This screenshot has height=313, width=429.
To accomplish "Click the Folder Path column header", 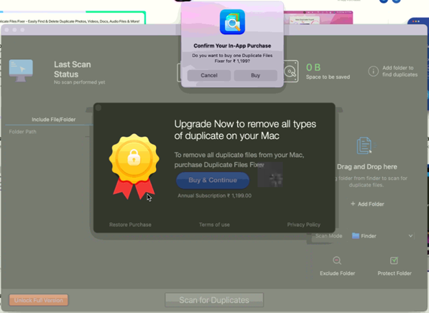I will 23,131.
